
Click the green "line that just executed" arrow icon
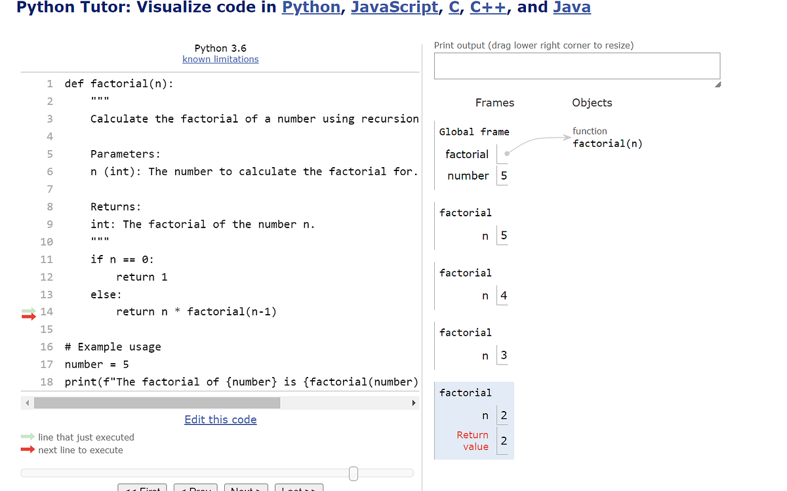coord(28,437)
